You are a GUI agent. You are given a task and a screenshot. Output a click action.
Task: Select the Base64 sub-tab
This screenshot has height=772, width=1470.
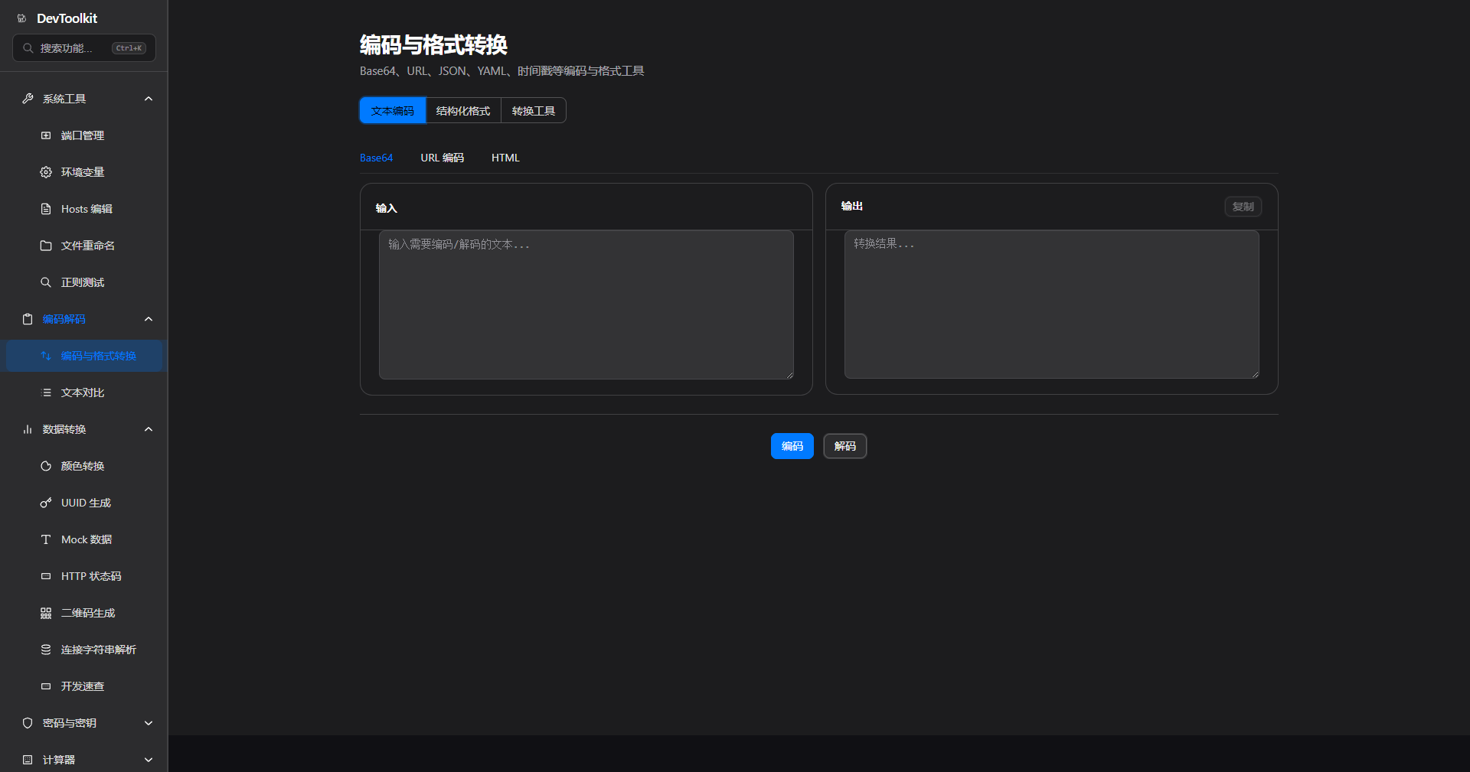click(376, 158)
